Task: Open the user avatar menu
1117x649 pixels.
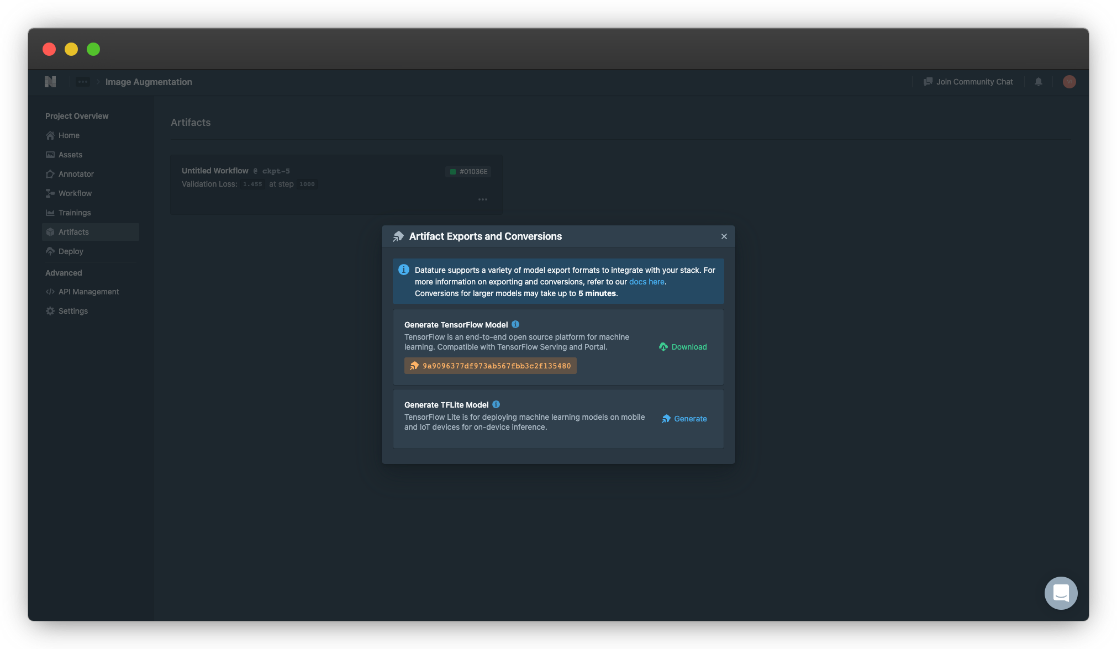Action: pyautogui.click(x=1069, y=82)
